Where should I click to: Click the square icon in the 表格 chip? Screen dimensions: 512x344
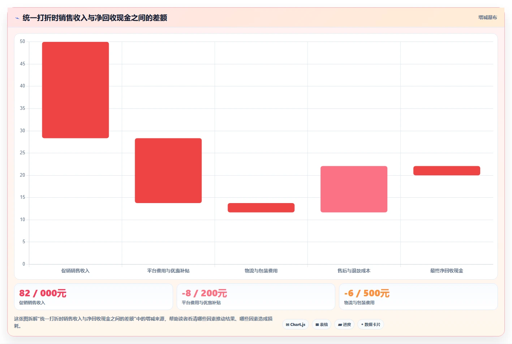point(317,325)
